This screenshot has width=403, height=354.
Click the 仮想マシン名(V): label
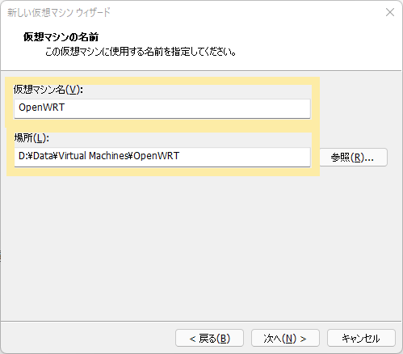point(48,90)
